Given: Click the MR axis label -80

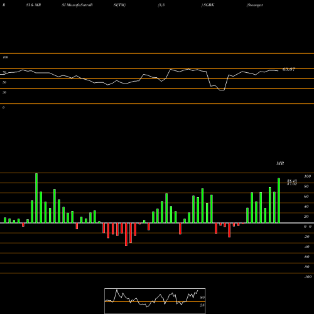Looking at the screenshot, I should (x=306, y=267).
